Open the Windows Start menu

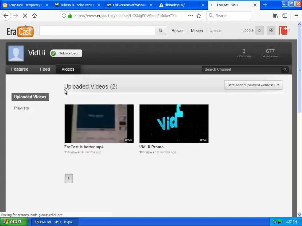coord(14,222)
